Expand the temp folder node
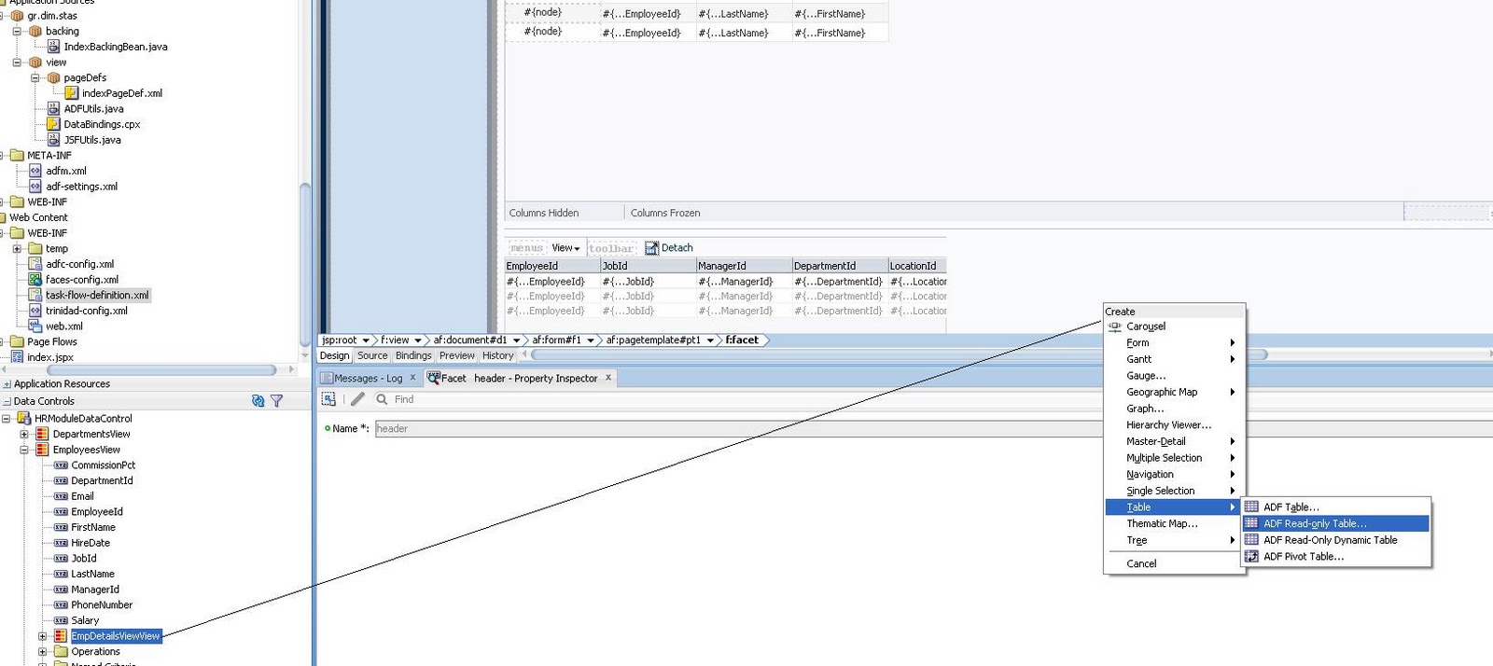Viewport: 1493px width, 666px height. [17, 248]
